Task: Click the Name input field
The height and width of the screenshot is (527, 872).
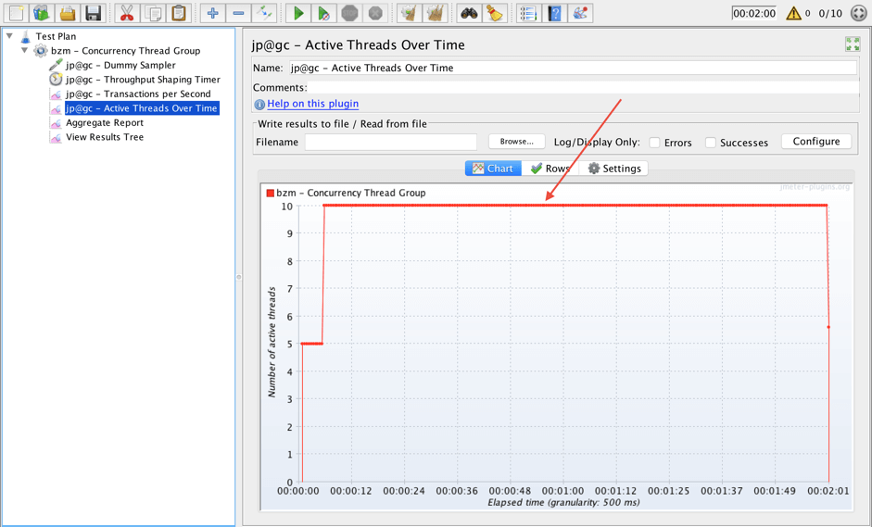Action: click(x=573, y=68)
